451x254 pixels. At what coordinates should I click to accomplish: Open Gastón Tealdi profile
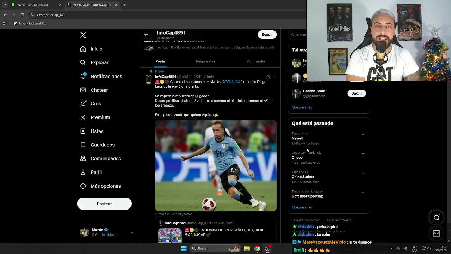coord(314,91)
